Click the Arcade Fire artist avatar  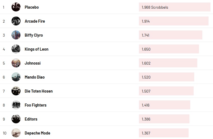pos(16,21)
